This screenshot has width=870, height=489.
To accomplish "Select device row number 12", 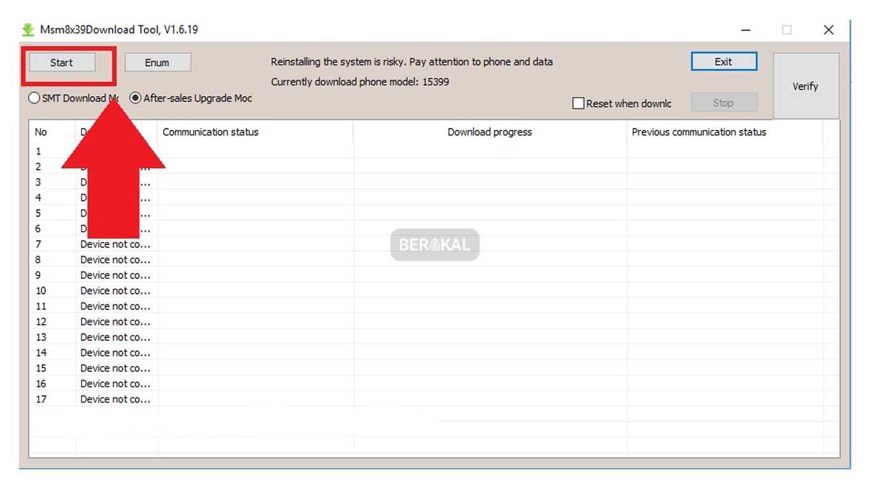I will [x=115, y=322].
